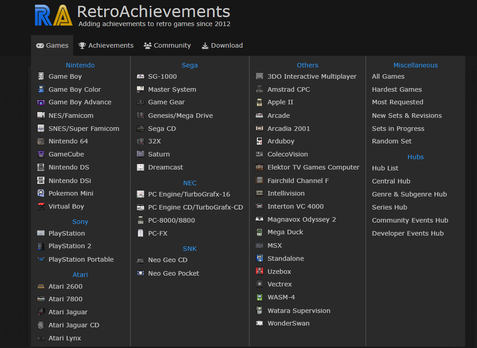Screen dimensions: 477x348
Task: Select the PlayStation icon
Action: pyautogui.click(x=40, y=233)
